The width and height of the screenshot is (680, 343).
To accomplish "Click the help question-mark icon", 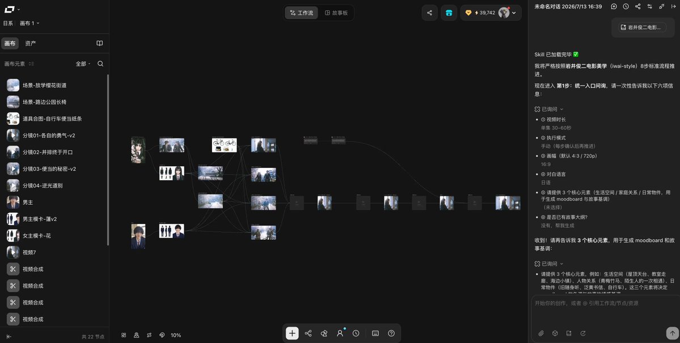I will pyautogui.click(x=391, y=333).
